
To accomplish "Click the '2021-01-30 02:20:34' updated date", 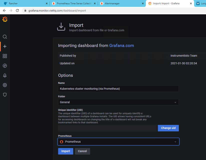I will (x=184, y=63).
